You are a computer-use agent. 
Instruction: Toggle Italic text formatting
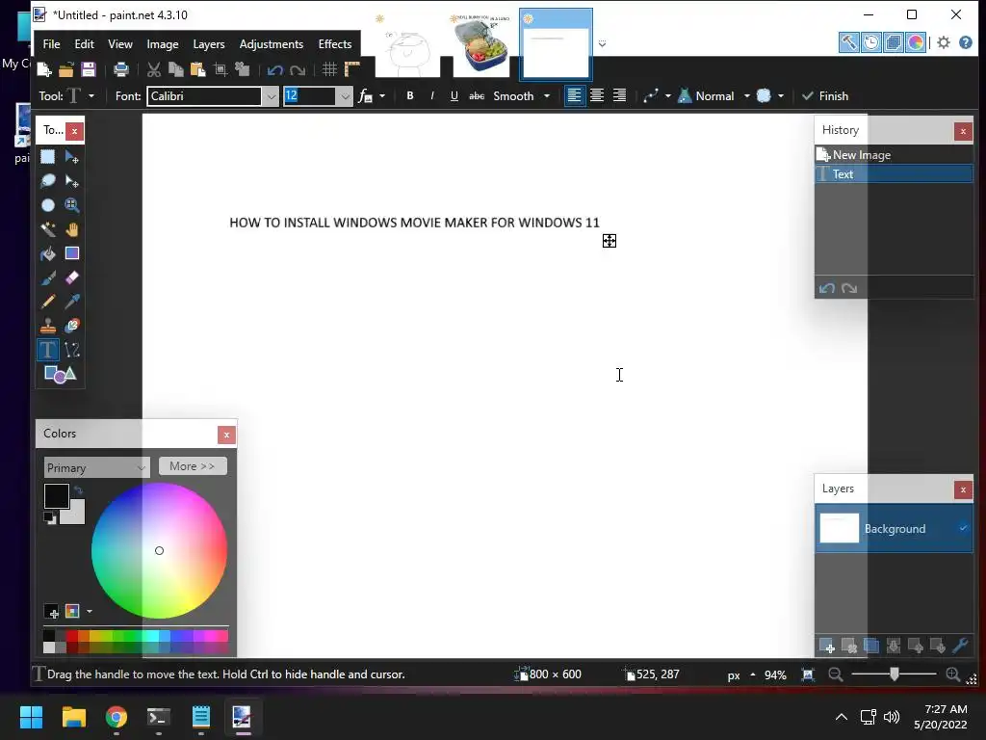(432, 95)
